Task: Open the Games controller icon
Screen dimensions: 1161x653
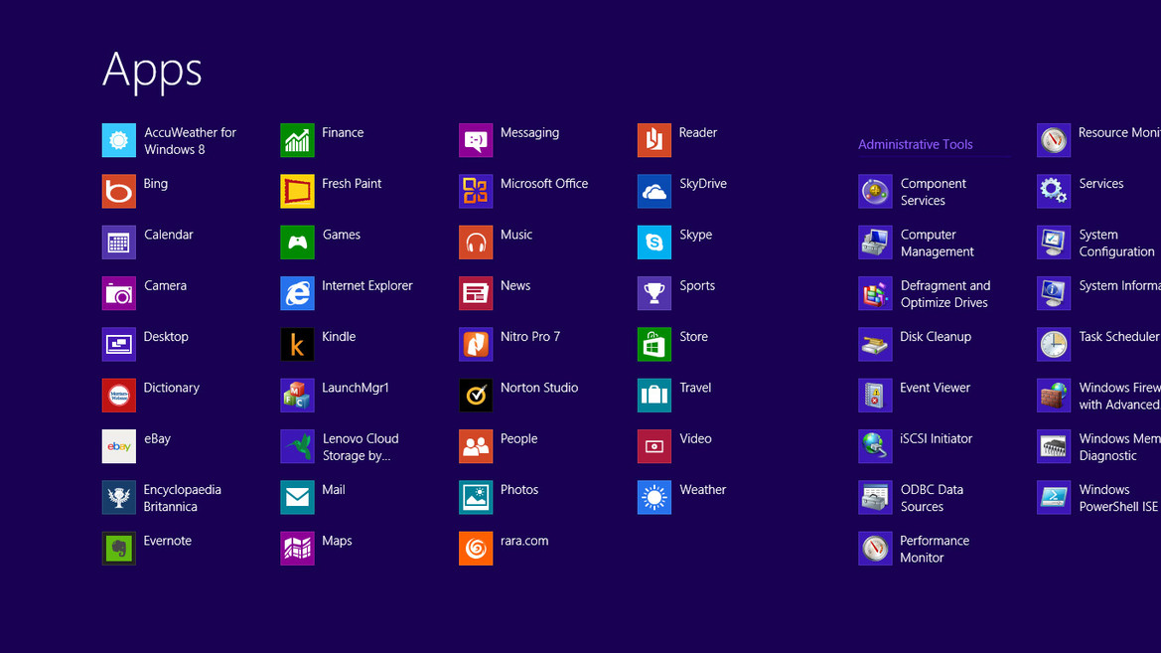Action: (297, 243)
